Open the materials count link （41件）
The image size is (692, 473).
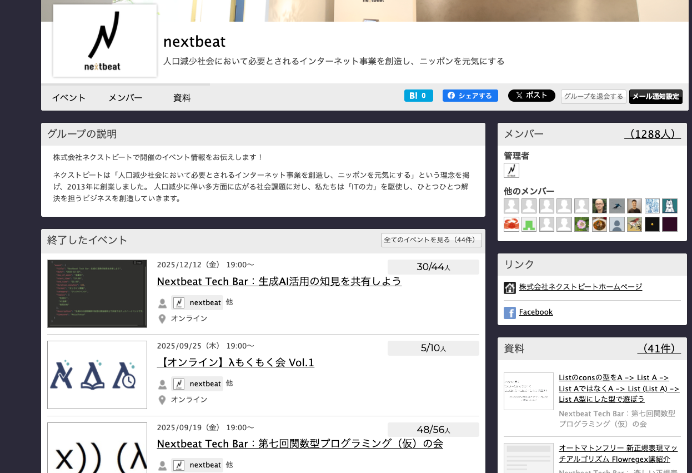[659, 348]
